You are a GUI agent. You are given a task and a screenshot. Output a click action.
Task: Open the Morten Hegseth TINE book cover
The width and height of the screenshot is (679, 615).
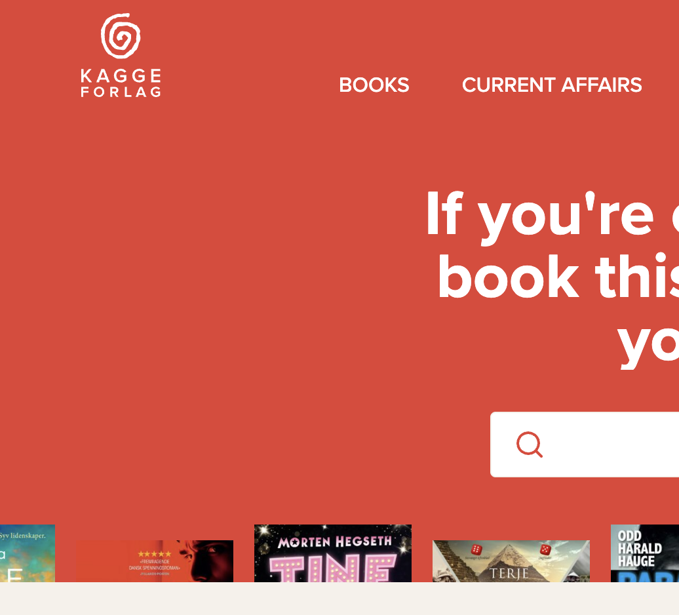pyautogui.click(x=332, y=553)
